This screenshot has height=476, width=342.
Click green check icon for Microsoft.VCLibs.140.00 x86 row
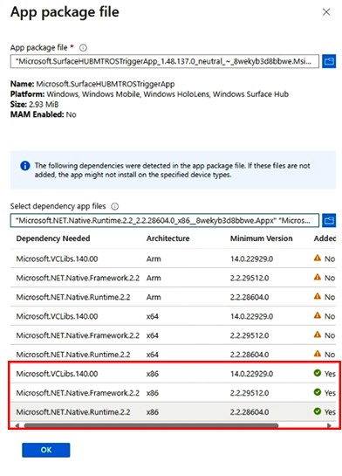click(x=318, y=373)
